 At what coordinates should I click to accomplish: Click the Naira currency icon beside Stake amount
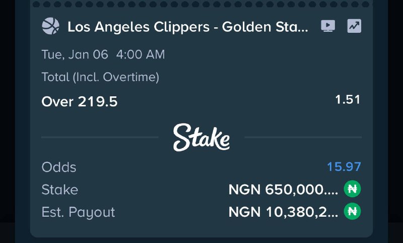coord(353,190)
